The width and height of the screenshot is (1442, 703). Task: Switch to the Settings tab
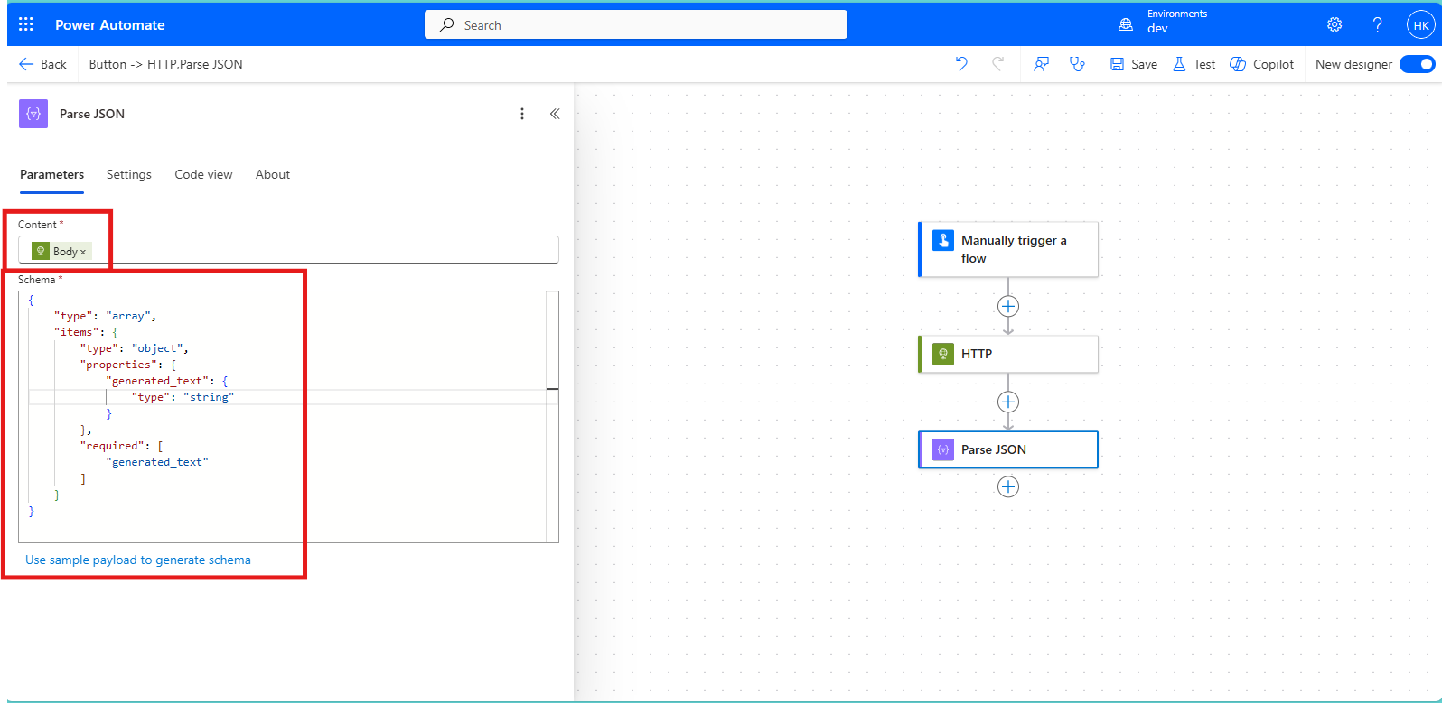[129, 174]
